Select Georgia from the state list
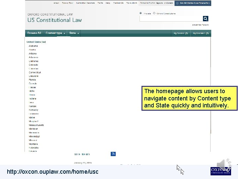The width and height of the screenshot is (238, 179). point(33,84)
